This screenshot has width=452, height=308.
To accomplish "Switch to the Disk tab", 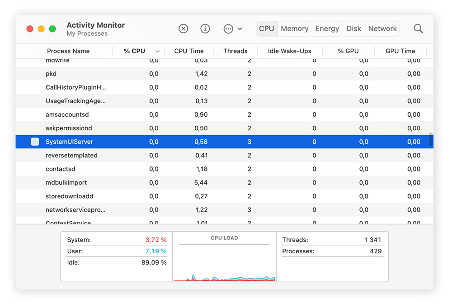I will (354, 28).
